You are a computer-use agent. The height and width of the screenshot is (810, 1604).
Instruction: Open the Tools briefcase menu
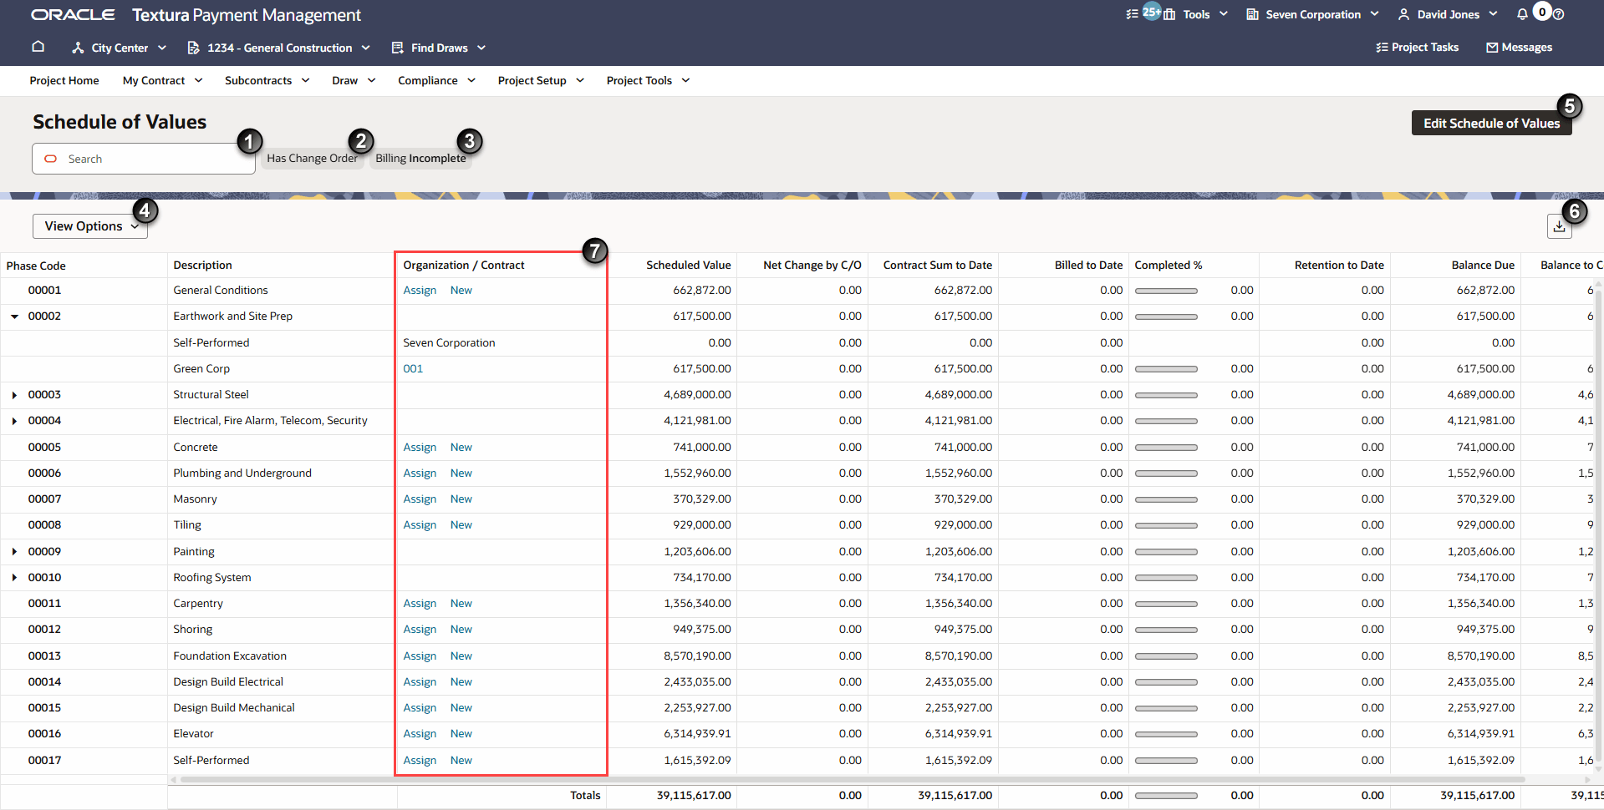1196,14
